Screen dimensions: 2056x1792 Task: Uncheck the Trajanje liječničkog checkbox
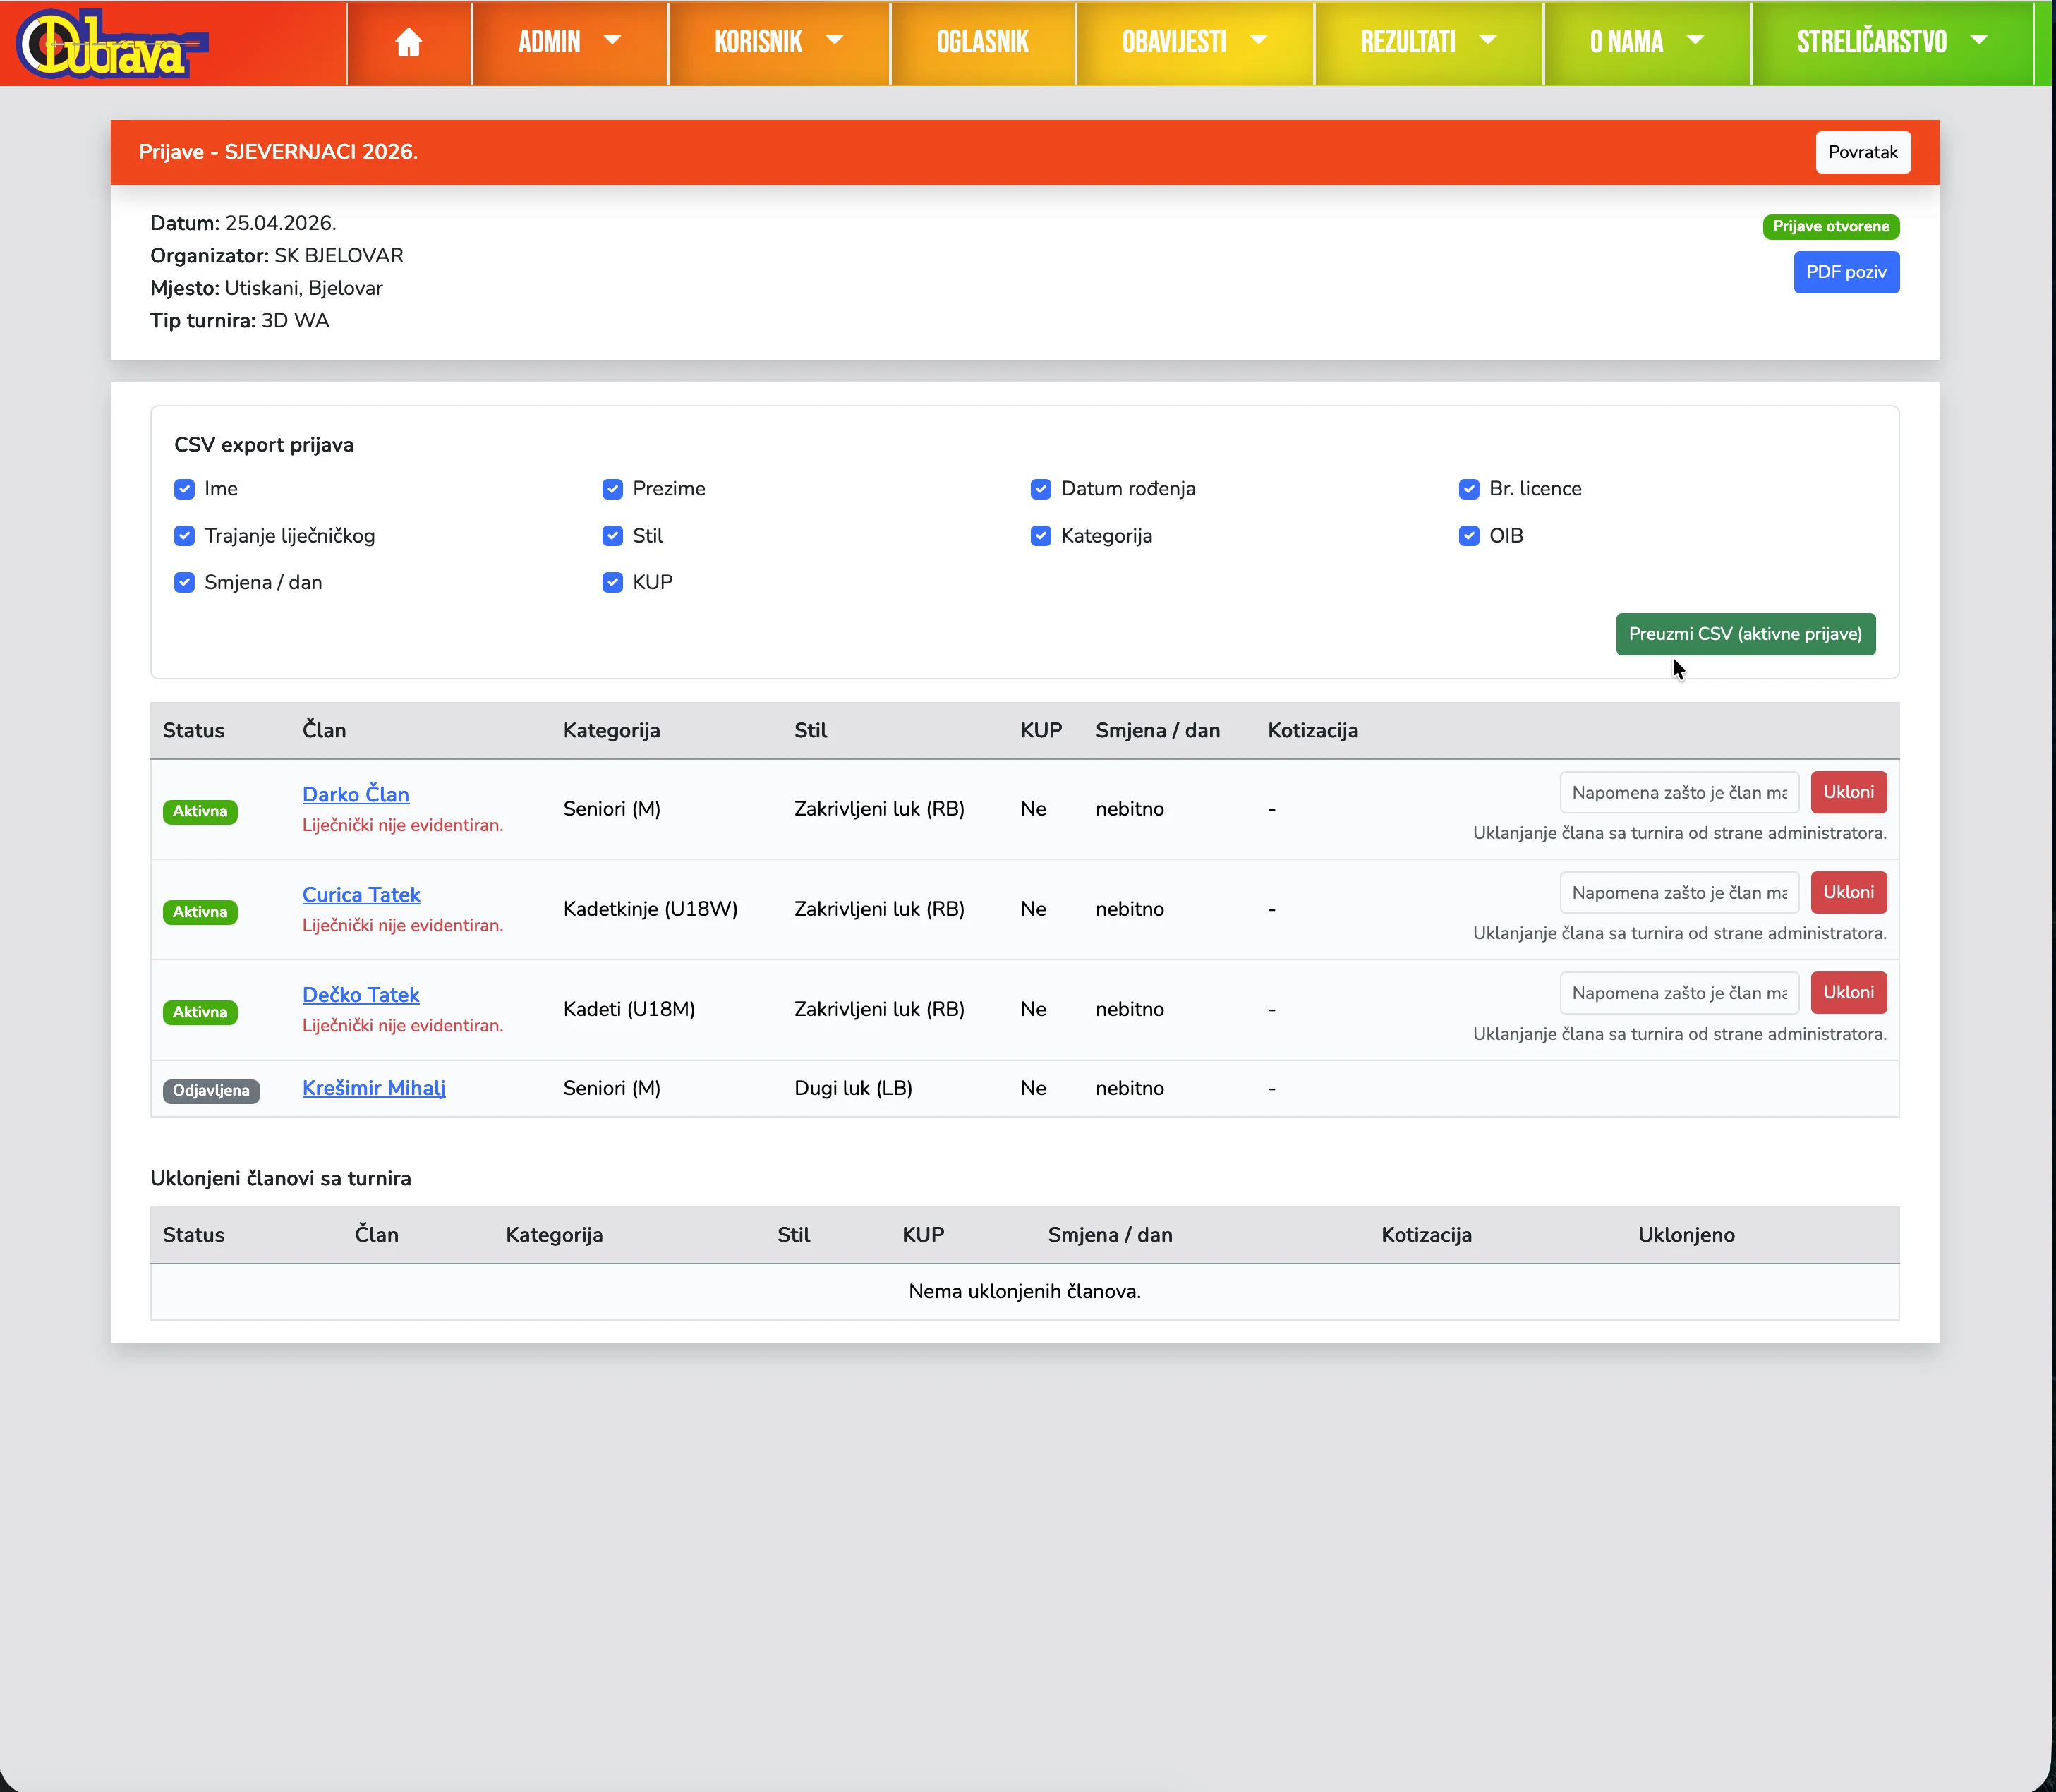[x=184, y=536]
